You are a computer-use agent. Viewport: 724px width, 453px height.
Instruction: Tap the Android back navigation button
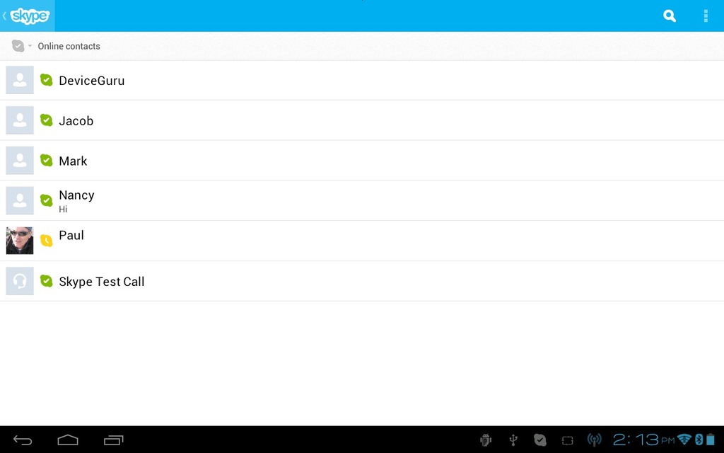[x=23, y=440]
